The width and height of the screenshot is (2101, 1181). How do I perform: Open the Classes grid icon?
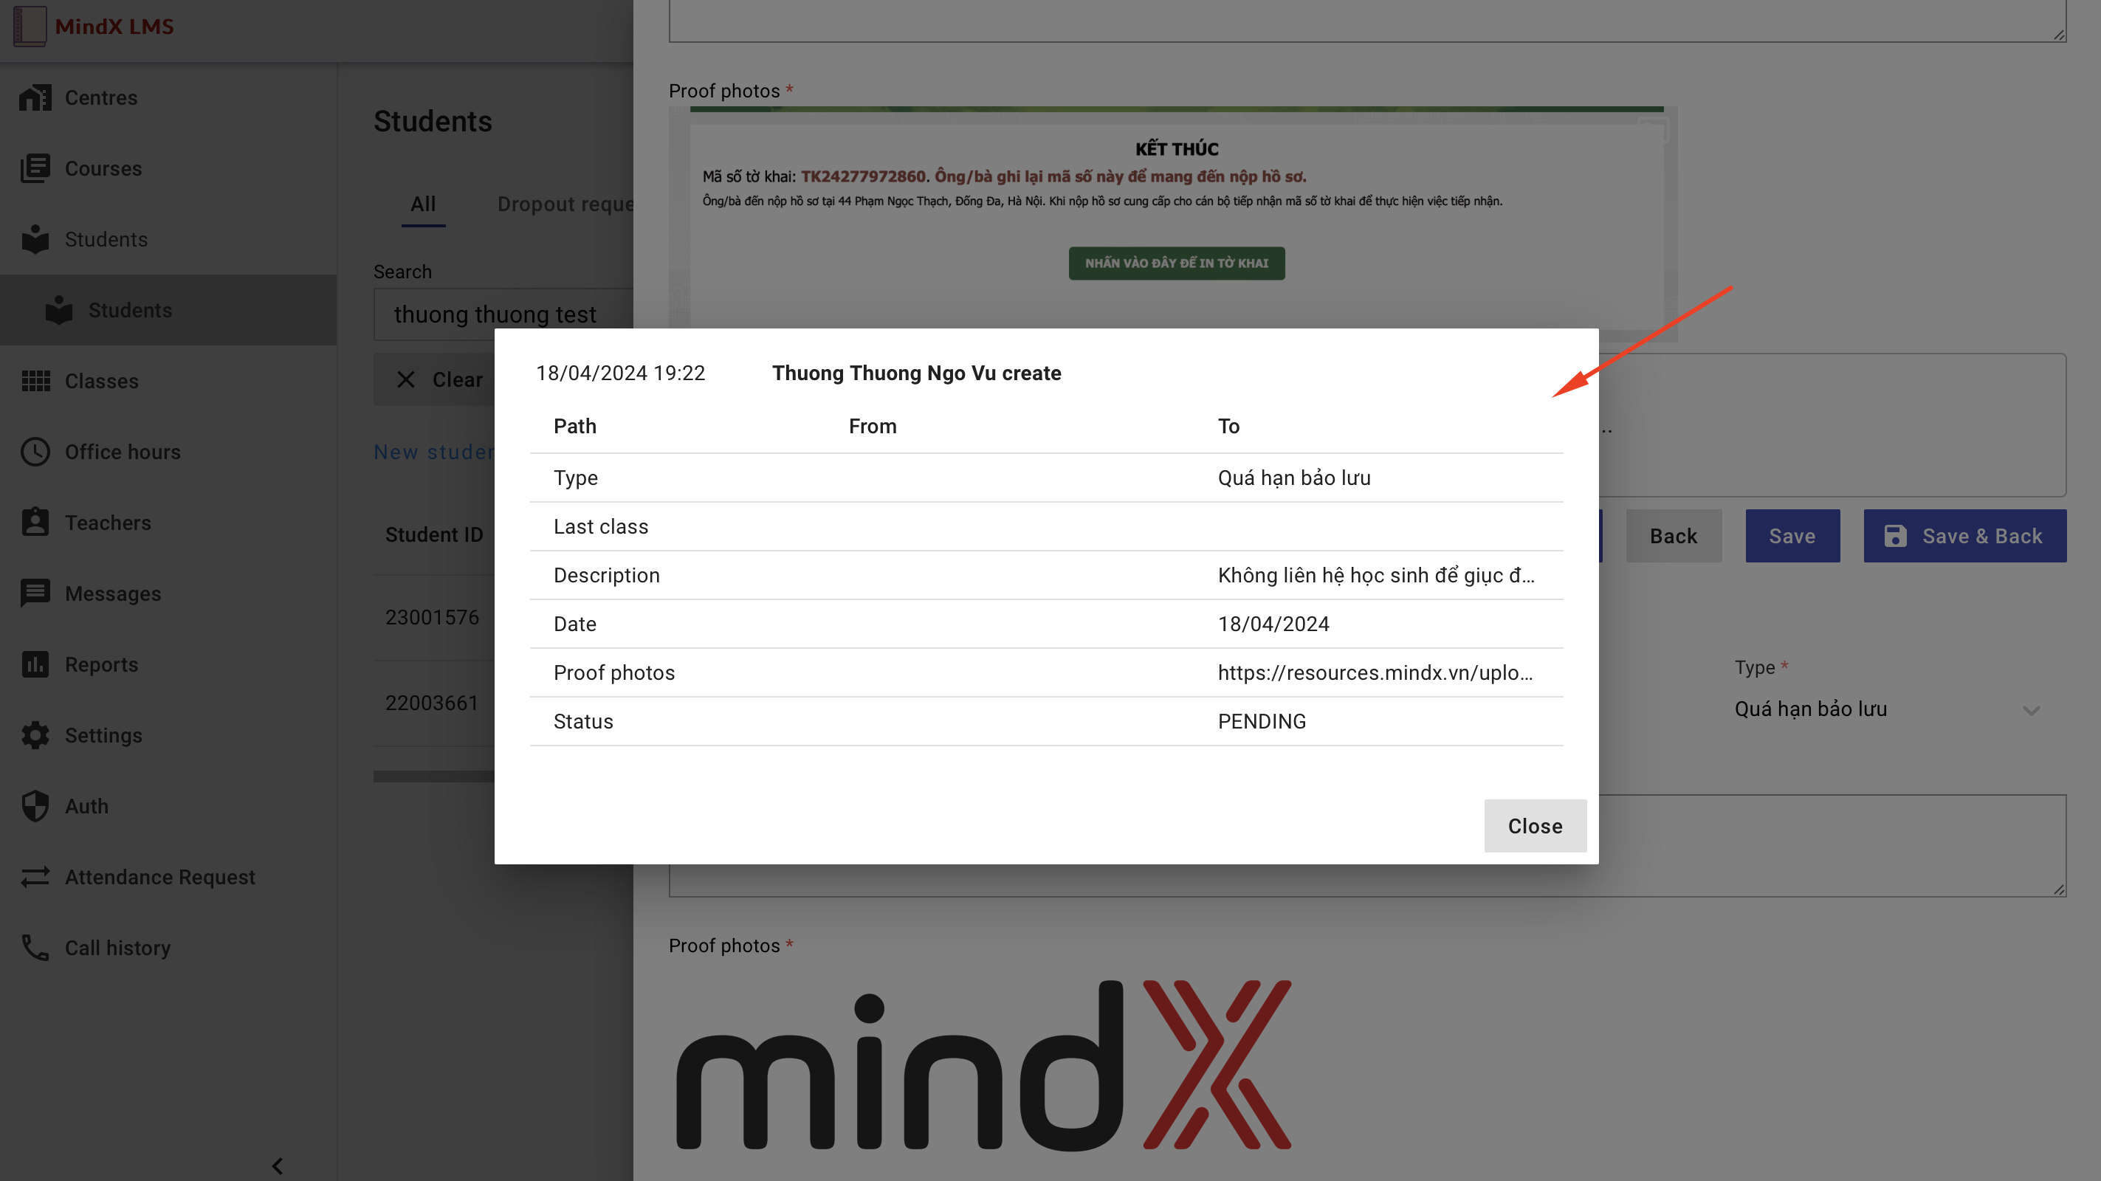coord(35,381)
